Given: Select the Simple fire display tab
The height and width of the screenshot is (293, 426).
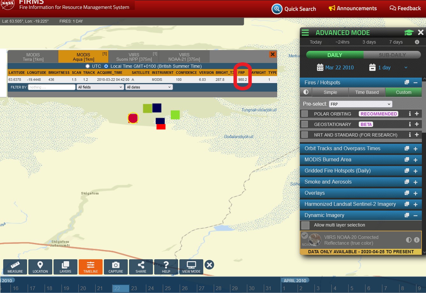Looking at the screenshot, I should point(330,92).
